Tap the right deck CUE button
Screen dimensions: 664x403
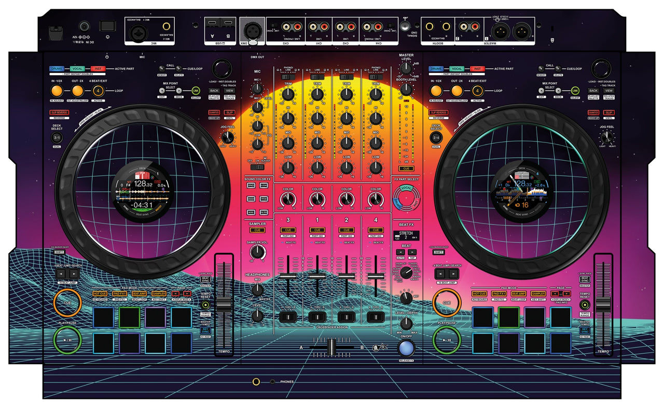(x=447, y=303)
